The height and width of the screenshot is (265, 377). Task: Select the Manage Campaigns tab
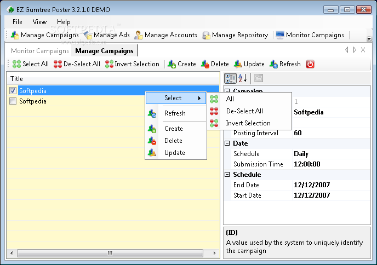pos(104,51)
